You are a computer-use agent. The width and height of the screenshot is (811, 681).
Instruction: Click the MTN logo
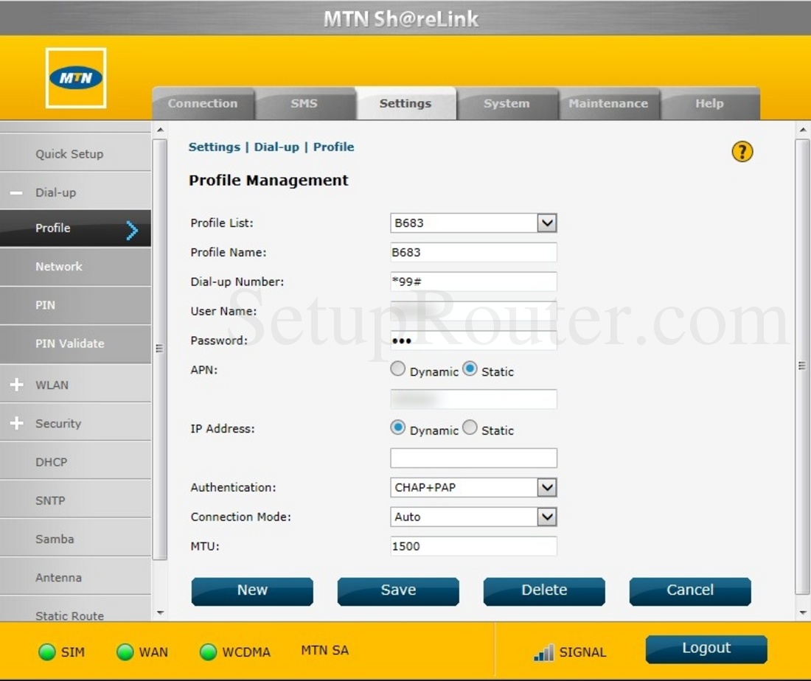[x=76, y=77]
